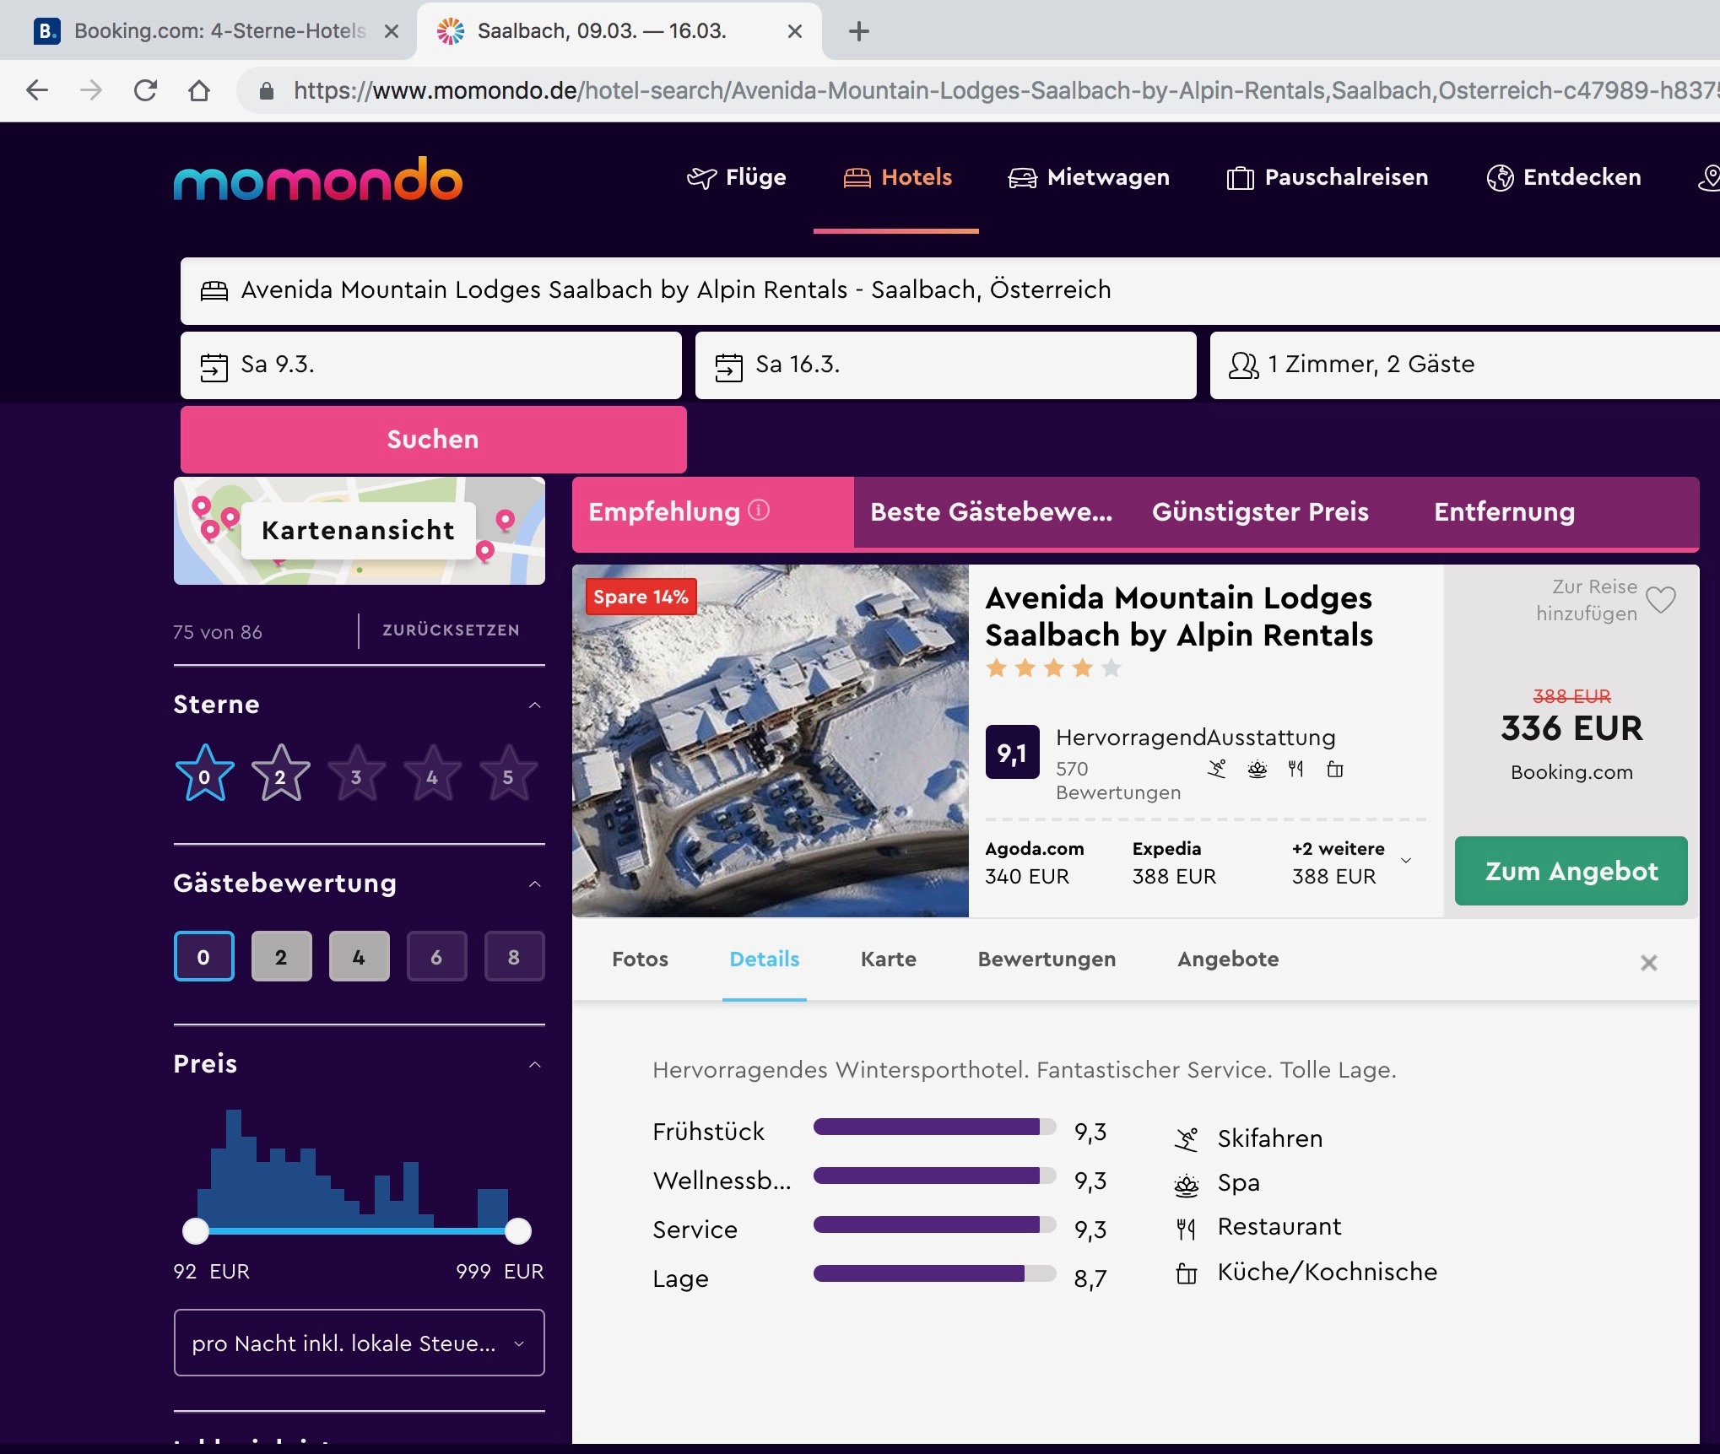The height and width of the screenshot is (1454, 1720).
Task: Open the pro Nacht inkl. lokale Steuern dropdown
Action: [360, 1343]
